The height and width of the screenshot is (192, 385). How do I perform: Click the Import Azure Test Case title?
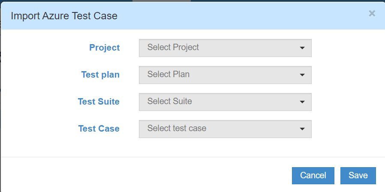click(x=64, y=16)
